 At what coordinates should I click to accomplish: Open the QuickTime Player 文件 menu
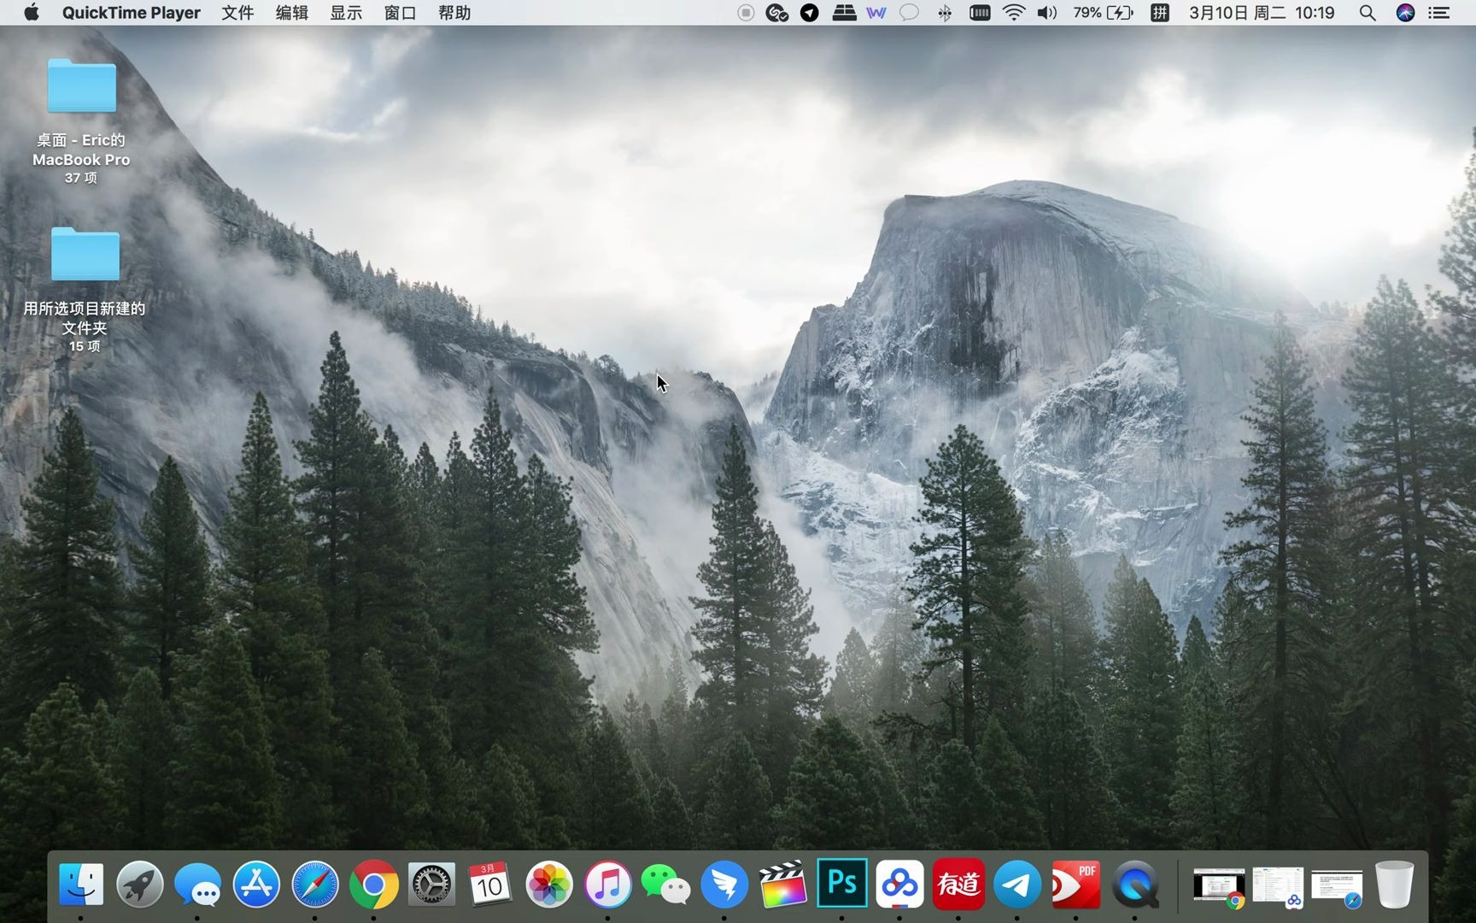[x=237, y=13]
